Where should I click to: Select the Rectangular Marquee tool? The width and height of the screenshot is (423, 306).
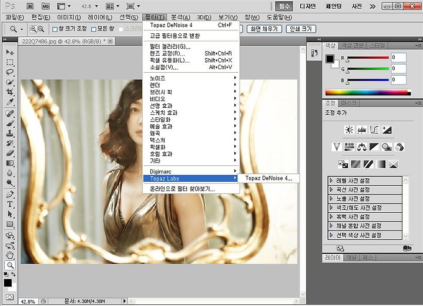(10, 62)
